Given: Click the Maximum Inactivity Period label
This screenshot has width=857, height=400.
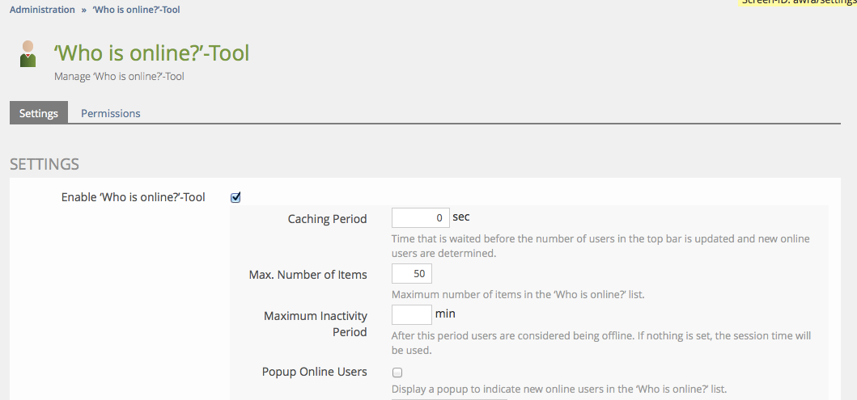Looking at the screenshot, I should pos(316,323).
